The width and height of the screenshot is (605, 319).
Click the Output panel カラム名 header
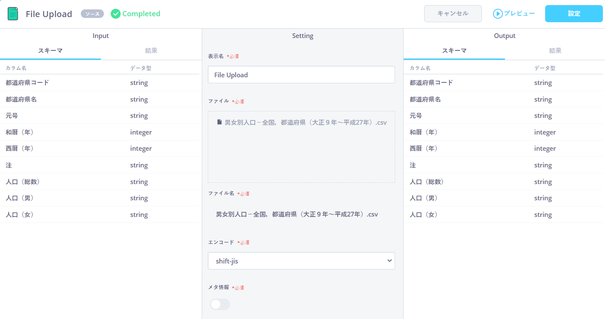pos(420,68)
